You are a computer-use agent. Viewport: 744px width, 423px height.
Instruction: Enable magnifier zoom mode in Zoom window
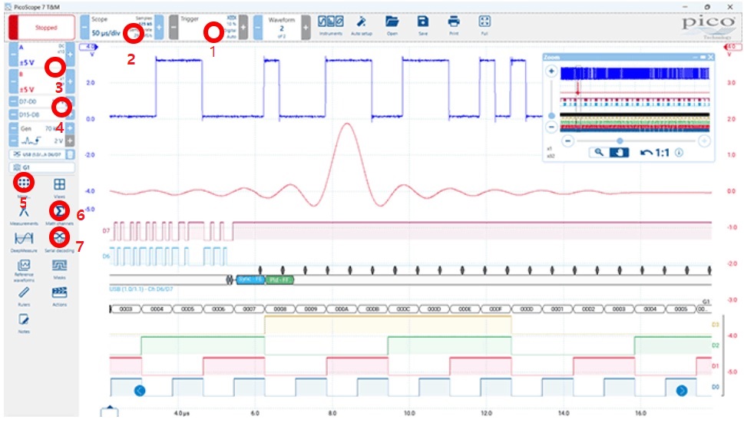pos(599,152)
